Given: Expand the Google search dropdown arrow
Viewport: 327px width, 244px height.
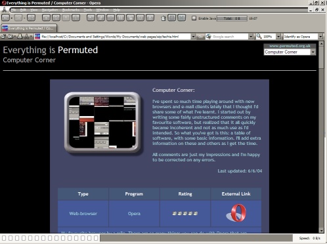Looking at the screenshot, I should pyautogui.click(x=251, y=37).
